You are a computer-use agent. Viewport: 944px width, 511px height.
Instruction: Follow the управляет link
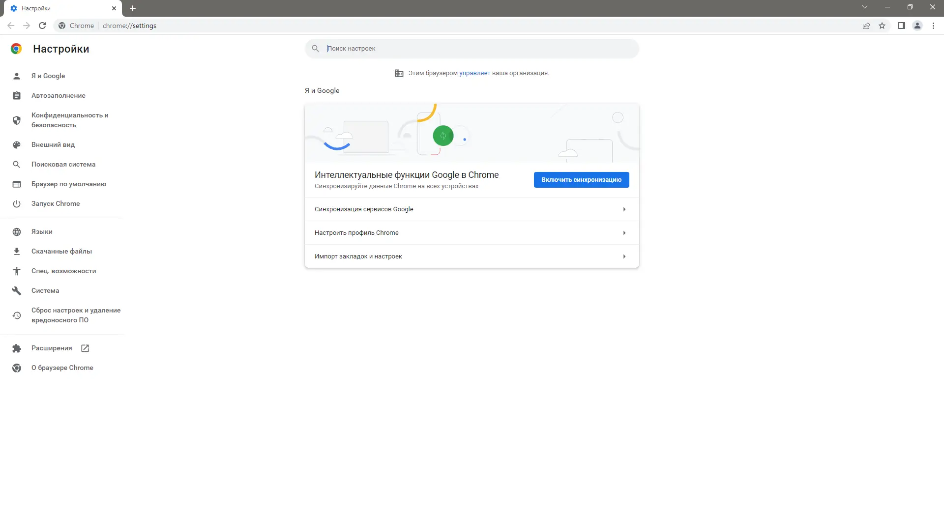(x=474, y=73)
